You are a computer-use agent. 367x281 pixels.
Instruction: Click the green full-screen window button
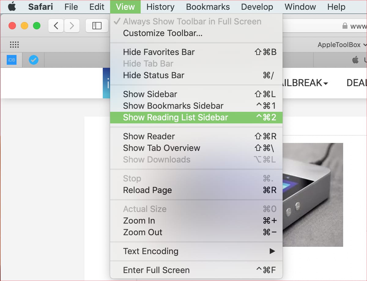(37, 26)
